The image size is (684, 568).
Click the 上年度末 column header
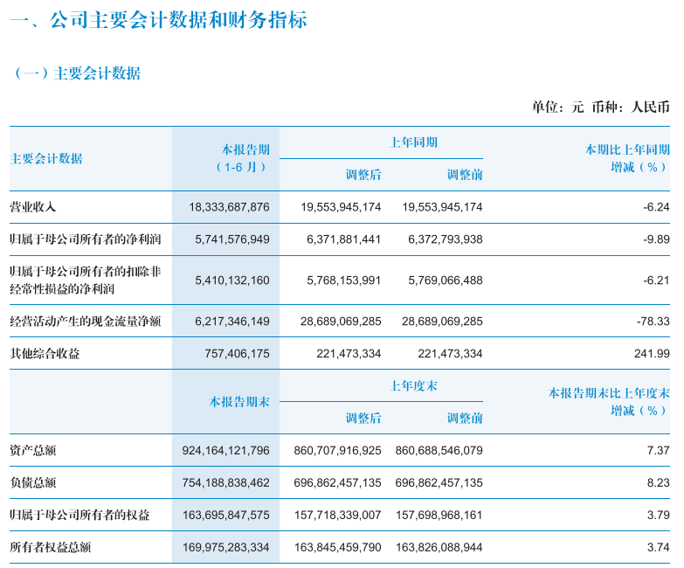[x=413, y=386]
